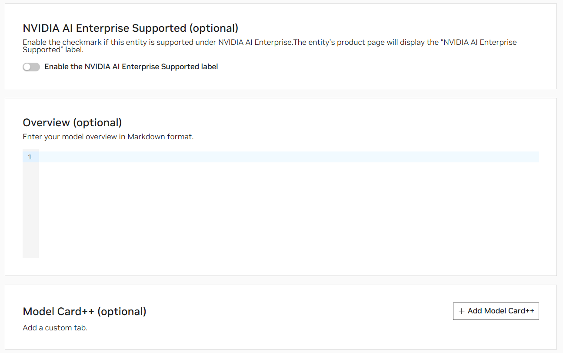Click 'NVIDIA AI Enterprise' in the description paragraph
The image size is (563, 353).
pos(255,43)
